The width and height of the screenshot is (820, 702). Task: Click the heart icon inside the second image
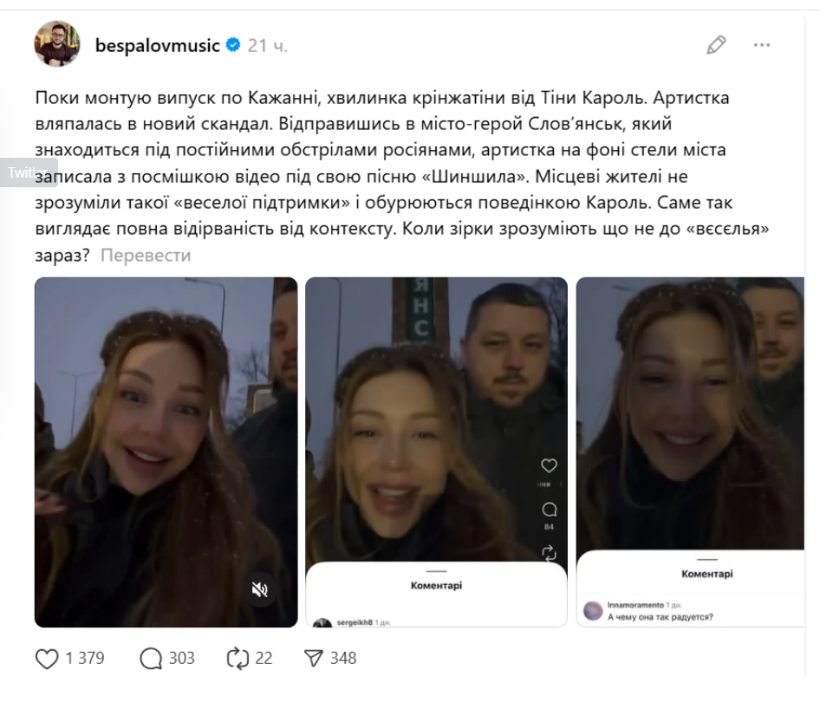(549, 465)
